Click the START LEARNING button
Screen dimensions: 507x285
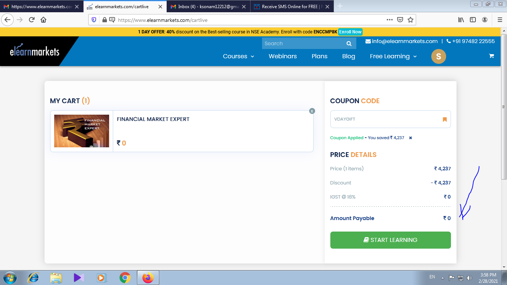(390, 240)
